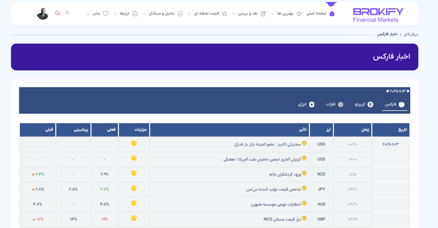Open details icon for سخنرانی کالینز row
The image size is (438, 228).
[x=134, y=143]
